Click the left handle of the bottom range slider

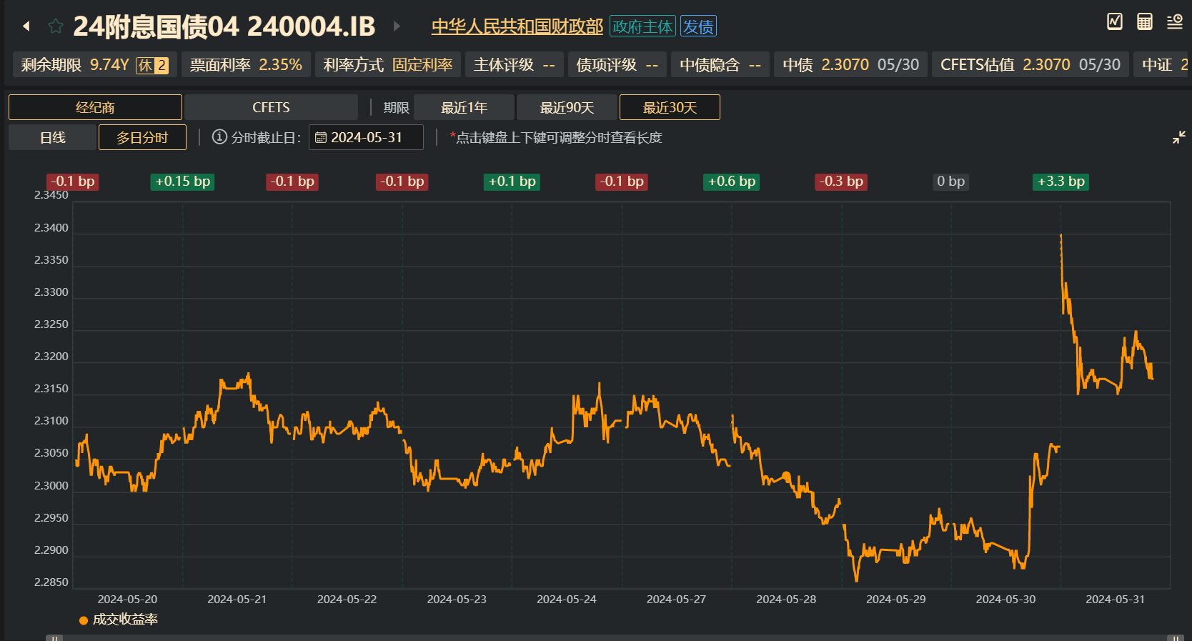tap(54, 637)
